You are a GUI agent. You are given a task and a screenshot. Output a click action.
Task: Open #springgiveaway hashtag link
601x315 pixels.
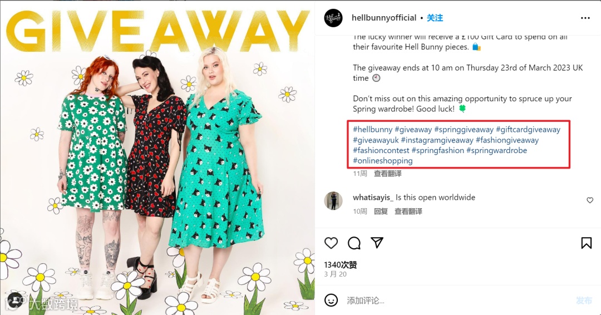click(x=464, y=130)
